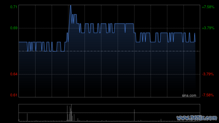
Task: Click the 0.64 price label
Action: 14,74
